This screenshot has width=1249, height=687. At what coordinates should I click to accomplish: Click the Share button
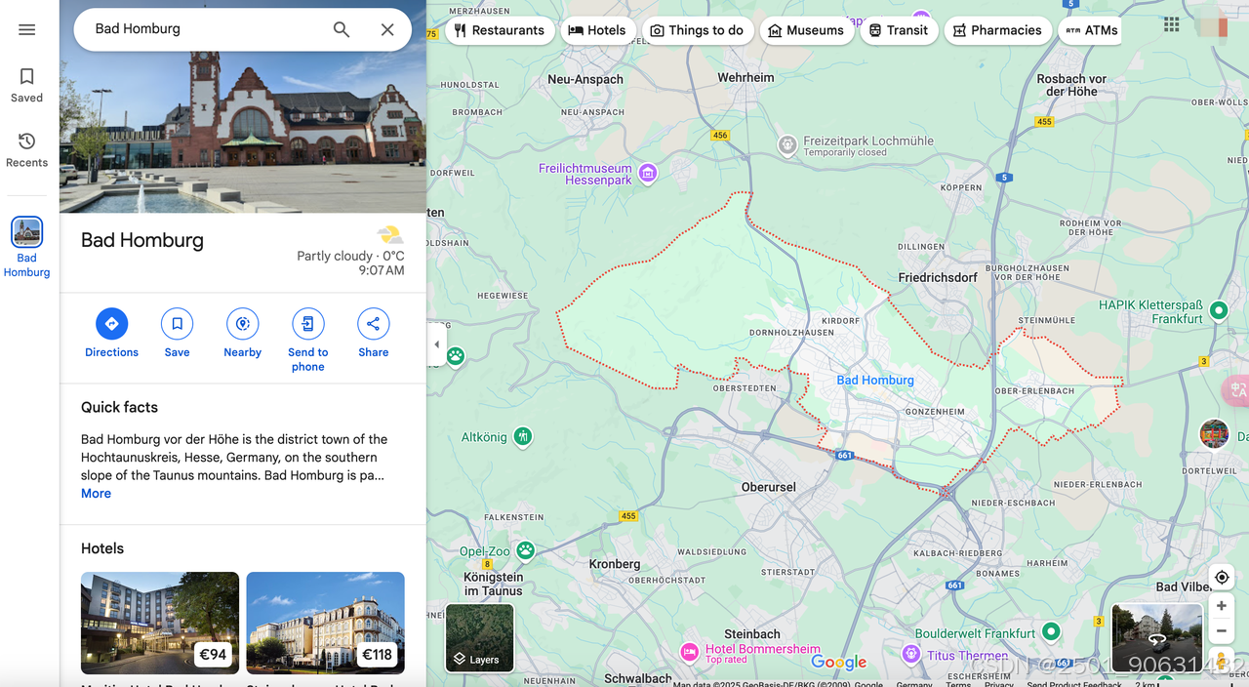pyautogui.click(x=374, y=333)
